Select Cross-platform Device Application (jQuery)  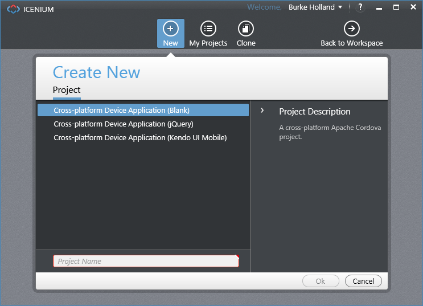143,124
